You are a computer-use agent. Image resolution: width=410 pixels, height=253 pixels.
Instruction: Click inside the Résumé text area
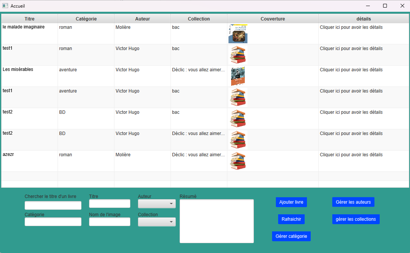[216, 221]
